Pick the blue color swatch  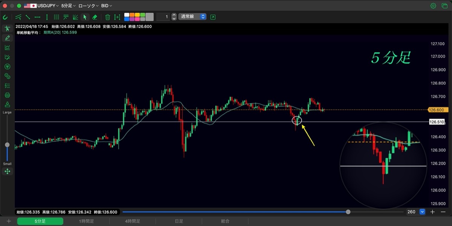click(x=127, y=19)
